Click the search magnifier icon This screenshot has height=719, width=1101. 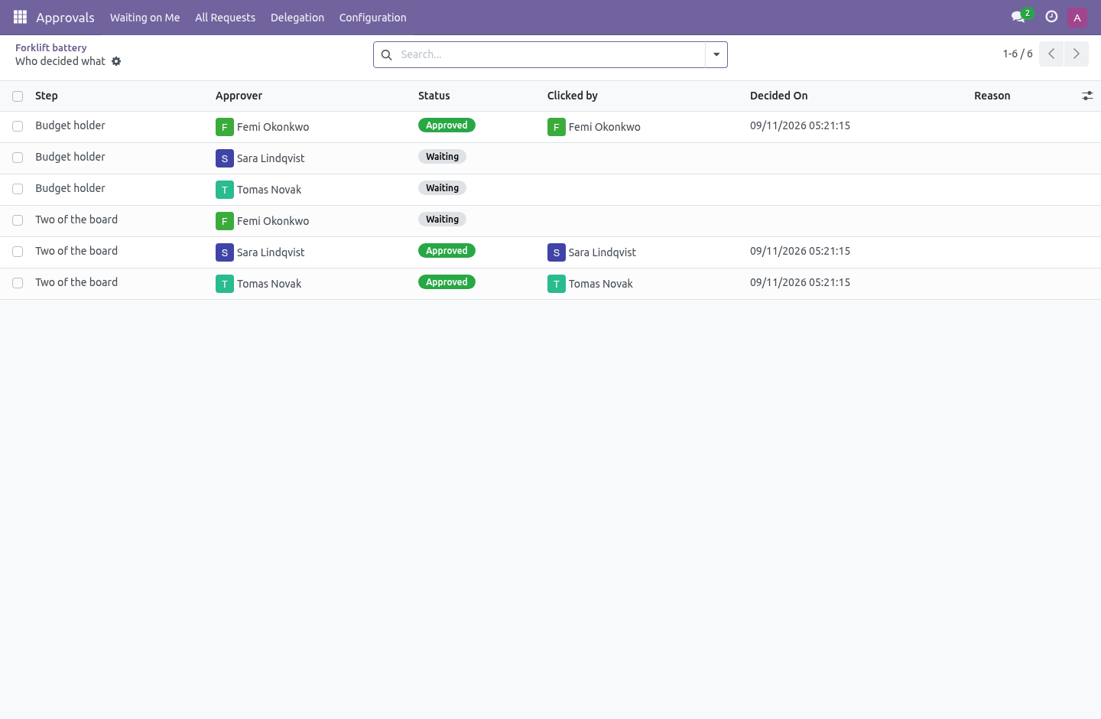pos(387,55)
